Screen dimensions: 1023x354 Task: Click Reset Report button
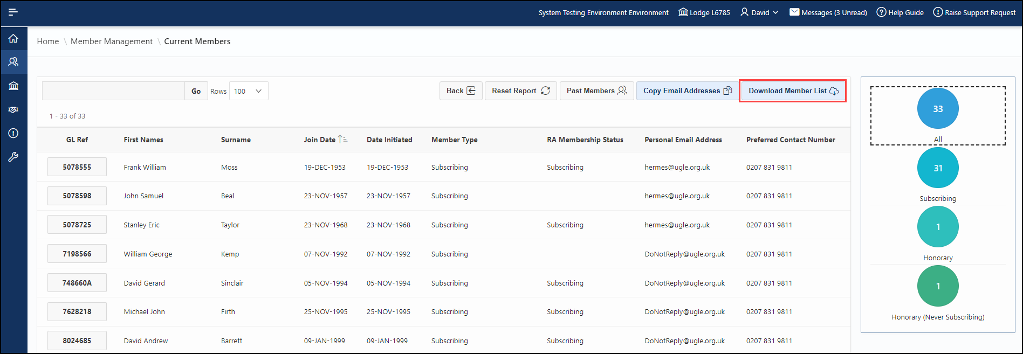[520, 91]
